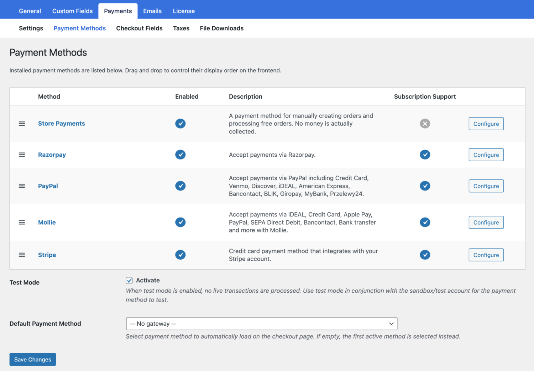
Task: Open the PayPal method link
Action: [x=48, y=186]
